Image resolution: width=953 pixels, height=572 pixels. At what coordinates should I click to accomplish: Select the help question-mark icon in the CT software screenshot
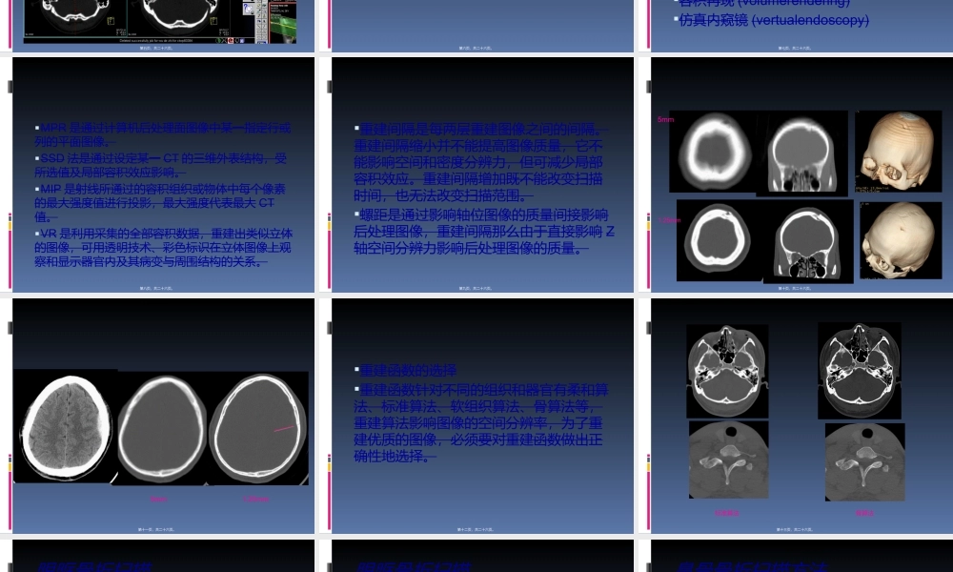pos(247,6)
